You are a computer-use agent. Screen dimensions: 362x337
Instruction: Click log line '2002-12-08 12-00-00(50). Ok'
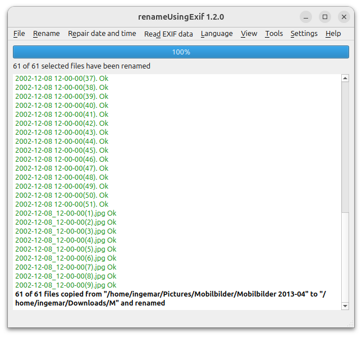pos(62,195)
